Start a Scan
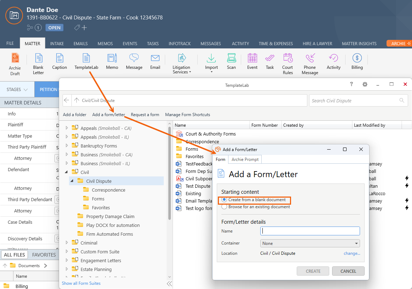The width and height of the screenshot is (412, 289). [231, 61]
